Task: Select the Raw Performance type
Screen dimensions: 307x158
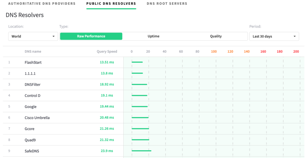Action: tap(91, 36)
